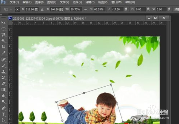
Task: Open the 文件(F) menu
Action: (14, 2)
